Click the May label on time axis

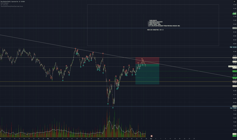(151, 138)
